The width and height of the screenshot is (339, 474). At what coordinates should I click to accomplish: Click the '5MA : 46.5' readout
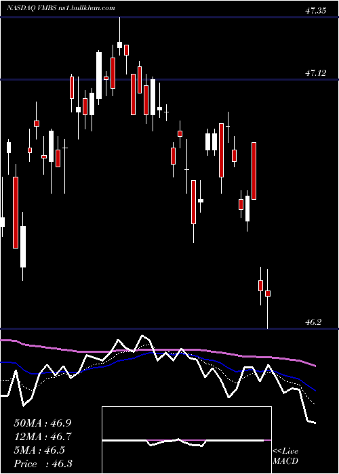(39, 450)
